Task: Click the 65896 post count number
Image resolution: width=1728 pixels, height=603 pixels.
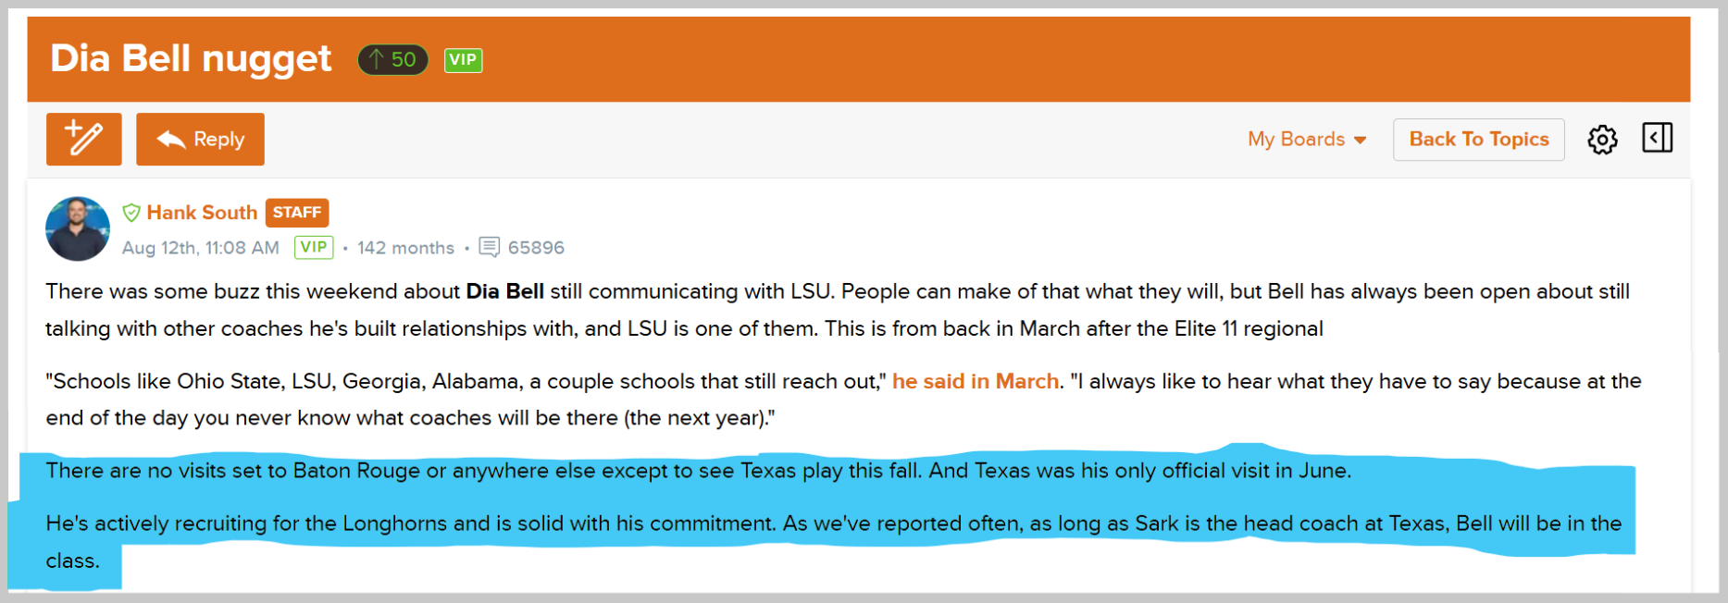Action: click(536, 248)
